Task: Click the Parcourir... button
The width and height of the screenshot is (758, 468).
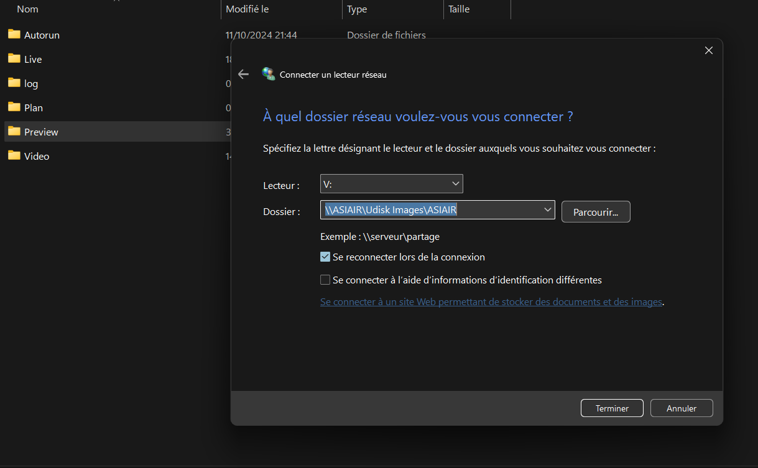Action: pos(596,212)
